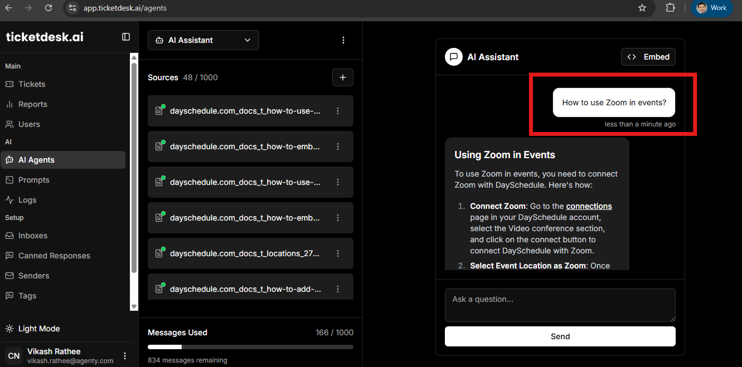Select AI Agents in sidebar
742x367 pixels.
[62, 160]
